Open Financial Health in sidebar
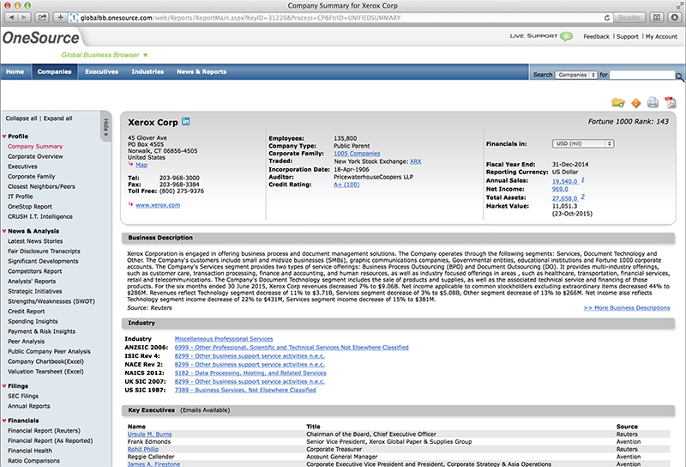 coord(30,451)
